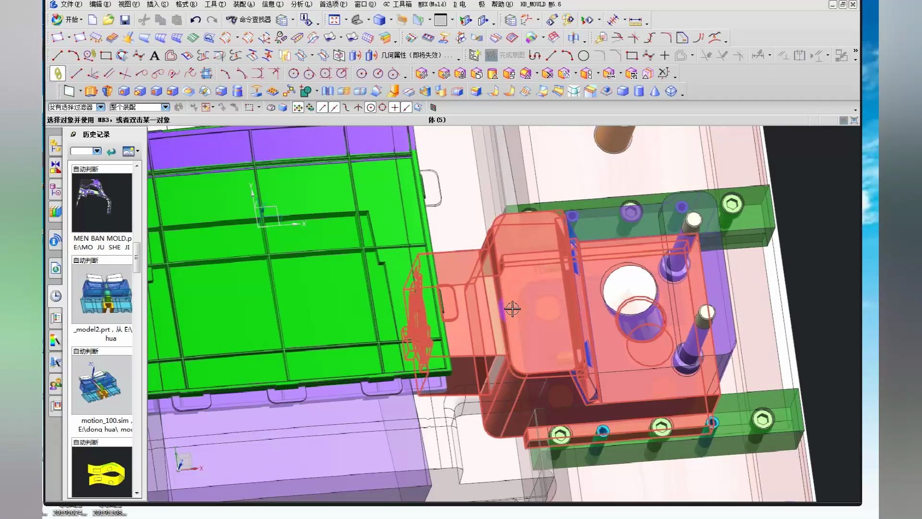The width and height of the screenshot is (922, 519).
Task: Open the selection filter dropdown (没有选择过滤器)
Action: pyautogui.click(x=100, y=107)
